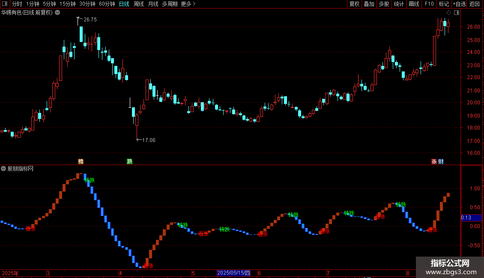This screenshot has height=278, width=484.
Task: Open the 多股 multi-stock view
Action: click(384, 4)
